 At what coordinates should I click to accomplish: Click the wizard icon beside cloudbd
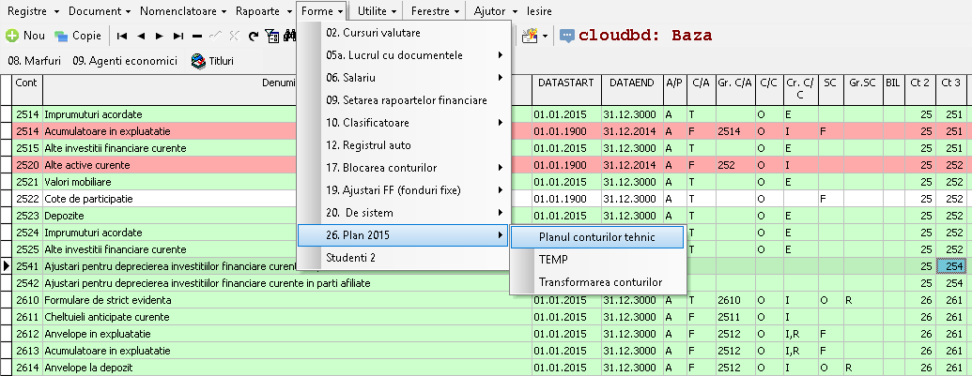pos(530,36)
